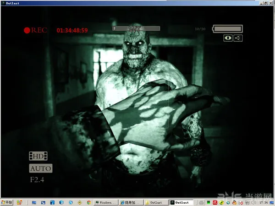Click the Outlast title bar application icon

coord(3,3)
